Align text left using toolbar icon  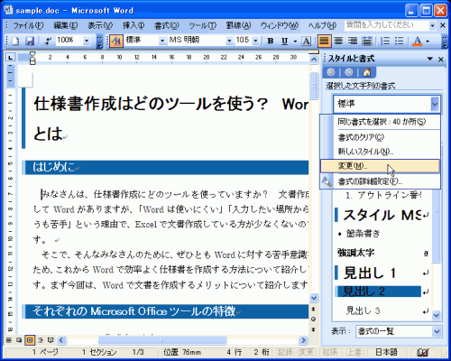[x=324, y=41]
